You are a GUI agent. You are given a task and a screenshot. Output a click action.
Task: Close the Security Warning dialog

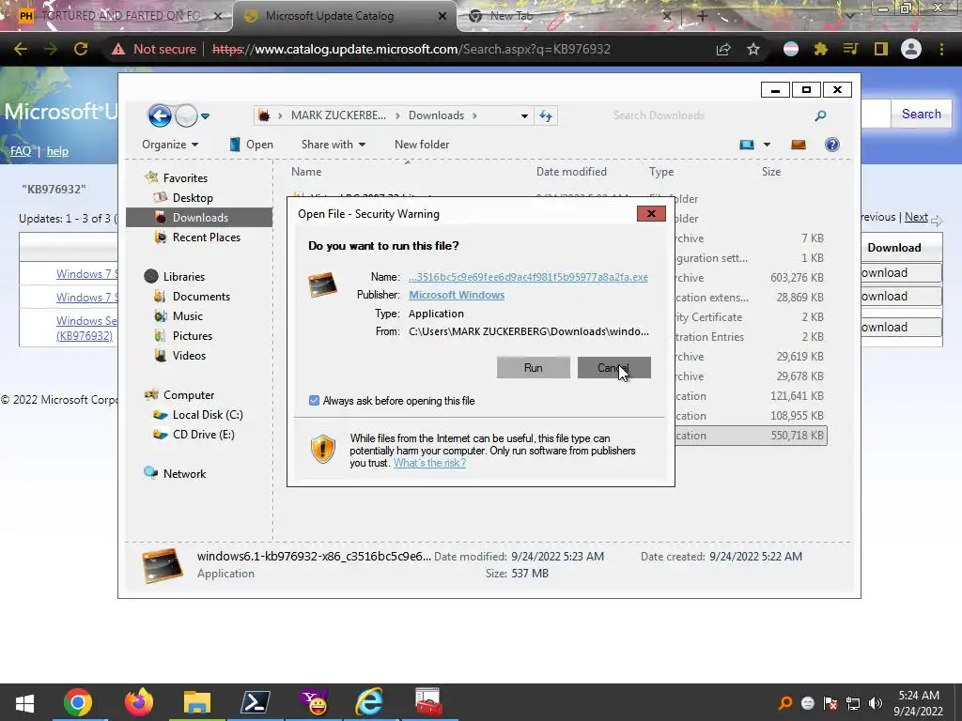[x=651, y=213]
